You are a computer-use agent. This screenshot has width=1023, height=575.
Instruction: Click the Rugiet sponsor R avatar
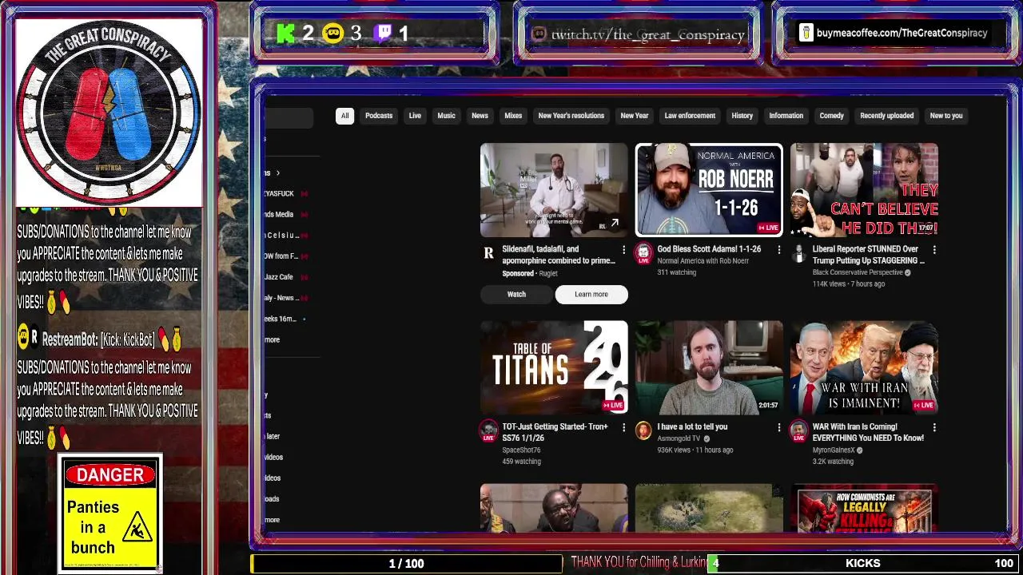[x=488, y=253]
